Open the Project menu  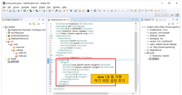pyautogui.click(x=42, y=7)
